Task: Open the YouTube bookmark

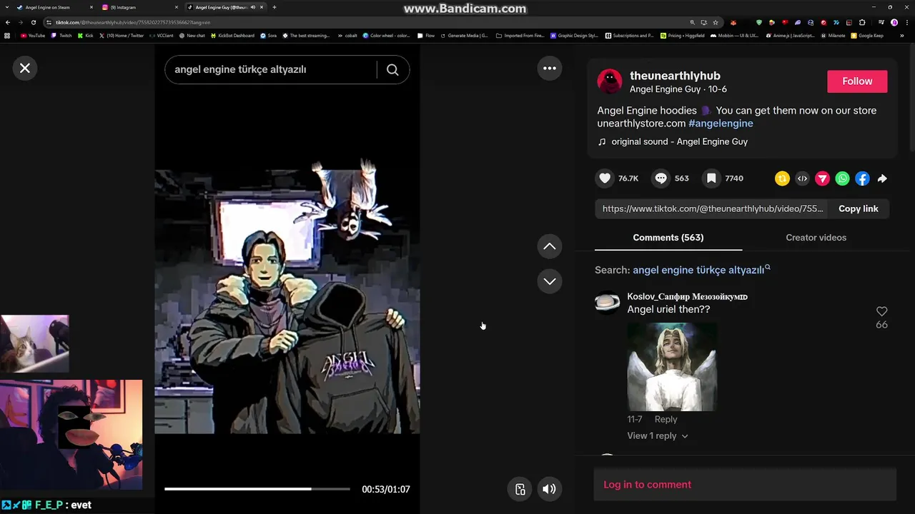Action: coord(33,35)
